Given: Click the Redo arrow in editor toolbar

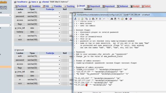Looking at the screenshot, I should point(108,19).
